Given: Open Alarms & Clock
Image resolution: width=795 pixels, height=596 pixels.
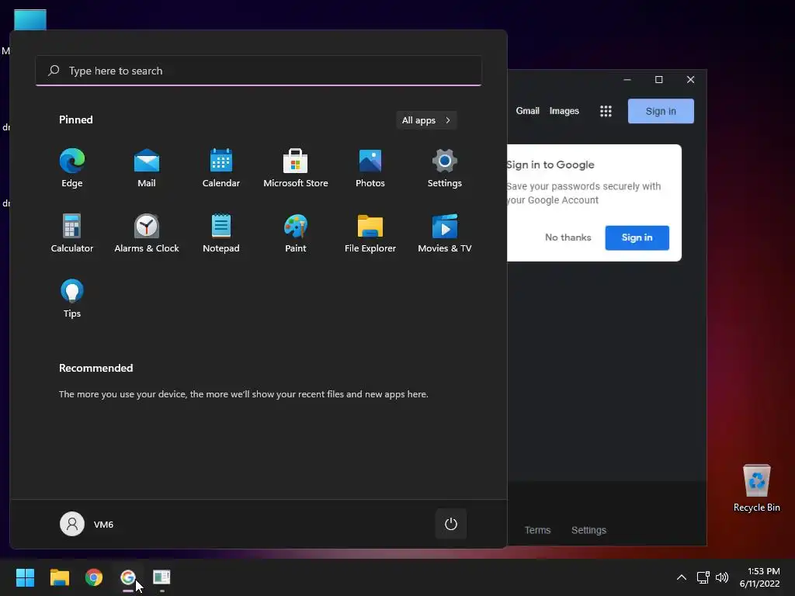Looking at the screenshot, I should click(x=147, y=233).
